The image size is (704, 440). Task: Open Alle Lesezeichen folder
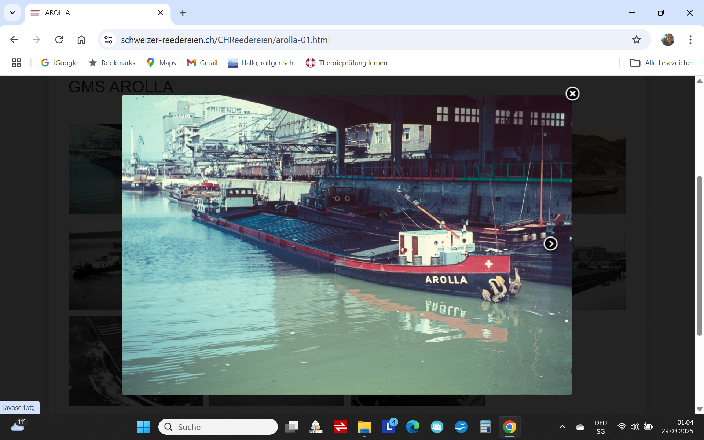click(662, 63)
